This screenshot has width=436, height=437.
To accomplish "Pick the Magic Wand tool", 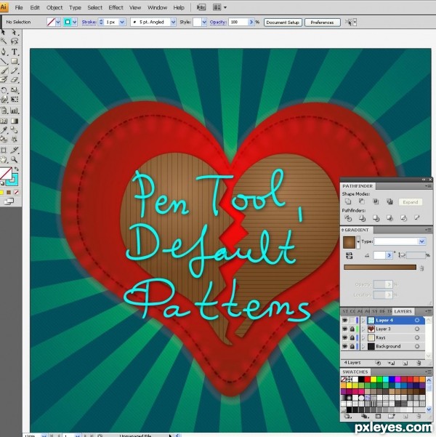I will pyautogui.click(x=4, y=41).
